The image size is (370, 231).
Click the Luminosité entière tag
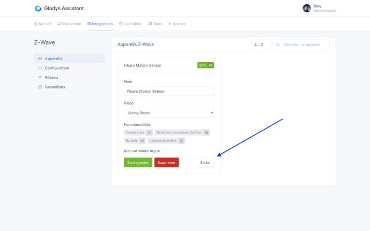166,141
